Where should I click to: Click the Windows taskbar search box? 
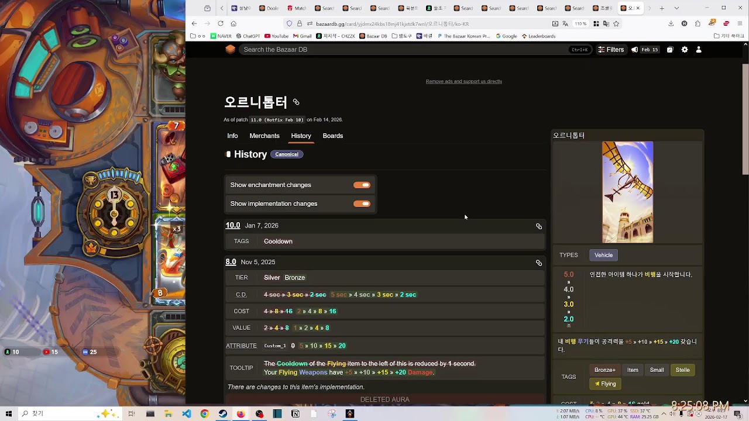point(70,413)
